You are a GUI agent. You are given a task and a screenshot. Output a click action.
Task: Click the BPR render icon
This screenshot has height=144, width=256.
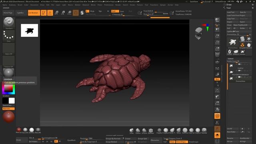coord(217,20)
